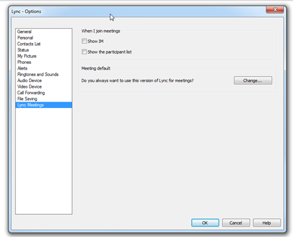Screen dimensions: 293x237
Task: Select Audio Device in the list
Action: pyautogui.click(x=44, y=80)
